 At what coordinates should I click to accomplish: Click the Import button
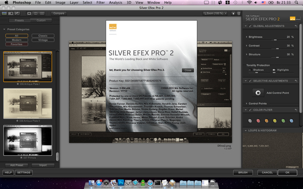[43, 165]
